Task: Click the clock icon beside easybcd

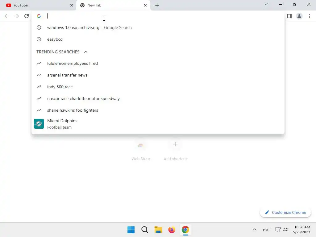Action: [x=39, y=39]
